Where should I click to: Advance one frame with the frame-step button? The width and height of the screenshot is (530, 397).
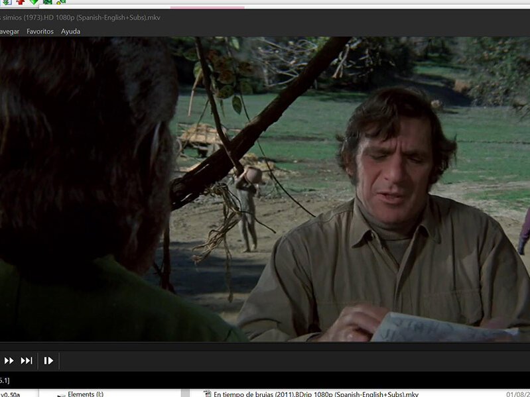(48, 361)
